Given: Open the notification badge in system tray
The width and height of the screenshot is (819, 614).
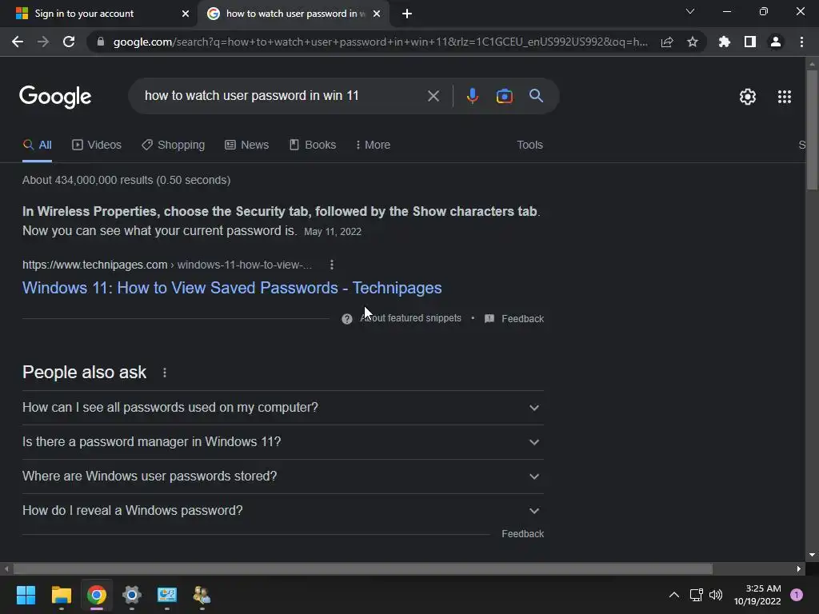Looking at the screenshot, I should coord(797,595).
